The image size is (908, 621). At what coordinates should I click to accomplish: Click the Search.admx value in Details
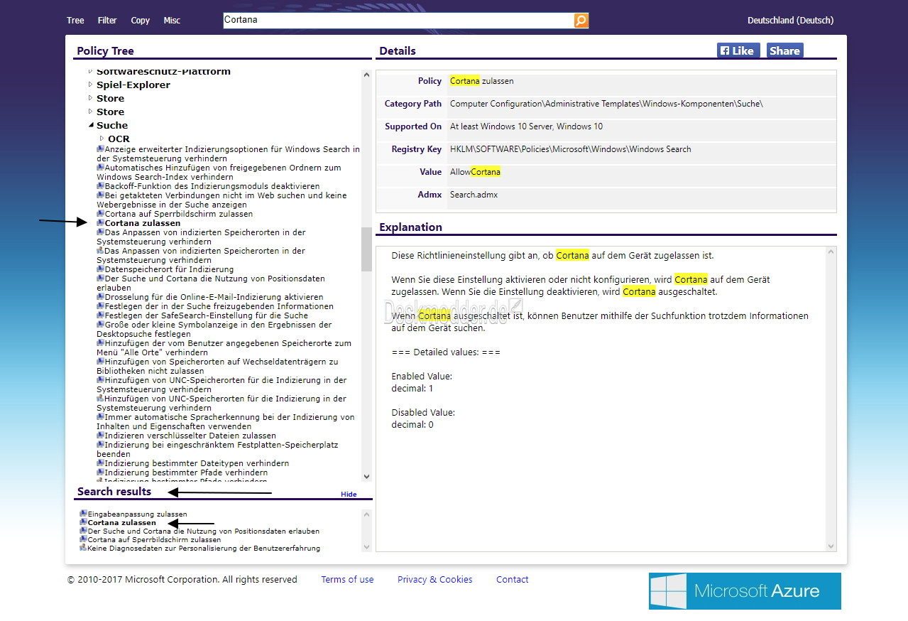tap(474, 195)
